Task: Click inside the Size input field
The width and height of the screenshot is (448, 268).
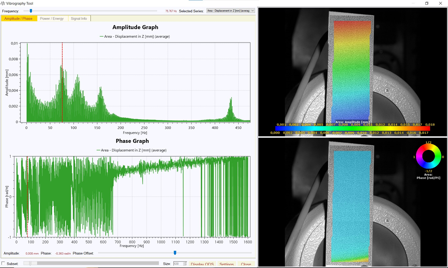Action: [178, 263]
